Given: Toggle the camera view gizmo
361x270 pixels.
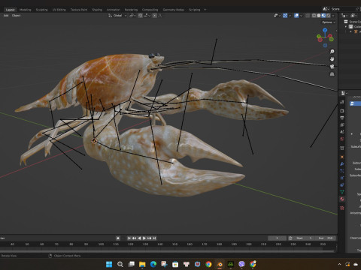Looking at the screenshot, I should (x=332, y=67).
